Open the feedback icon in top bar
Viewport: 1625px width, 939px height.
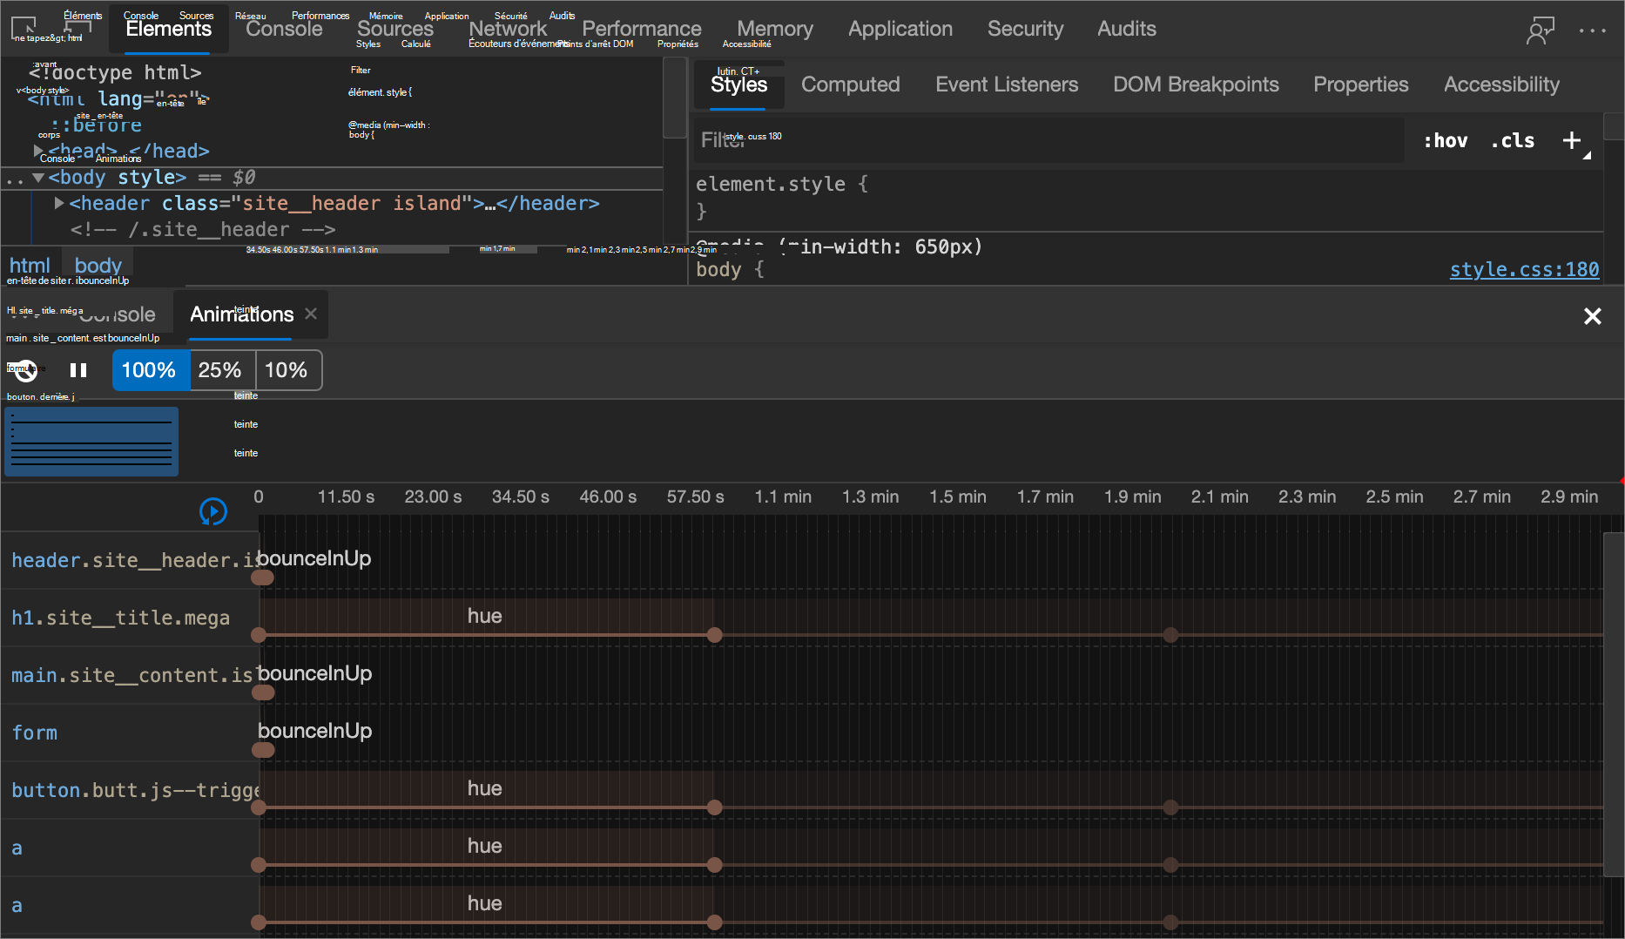1540,30
